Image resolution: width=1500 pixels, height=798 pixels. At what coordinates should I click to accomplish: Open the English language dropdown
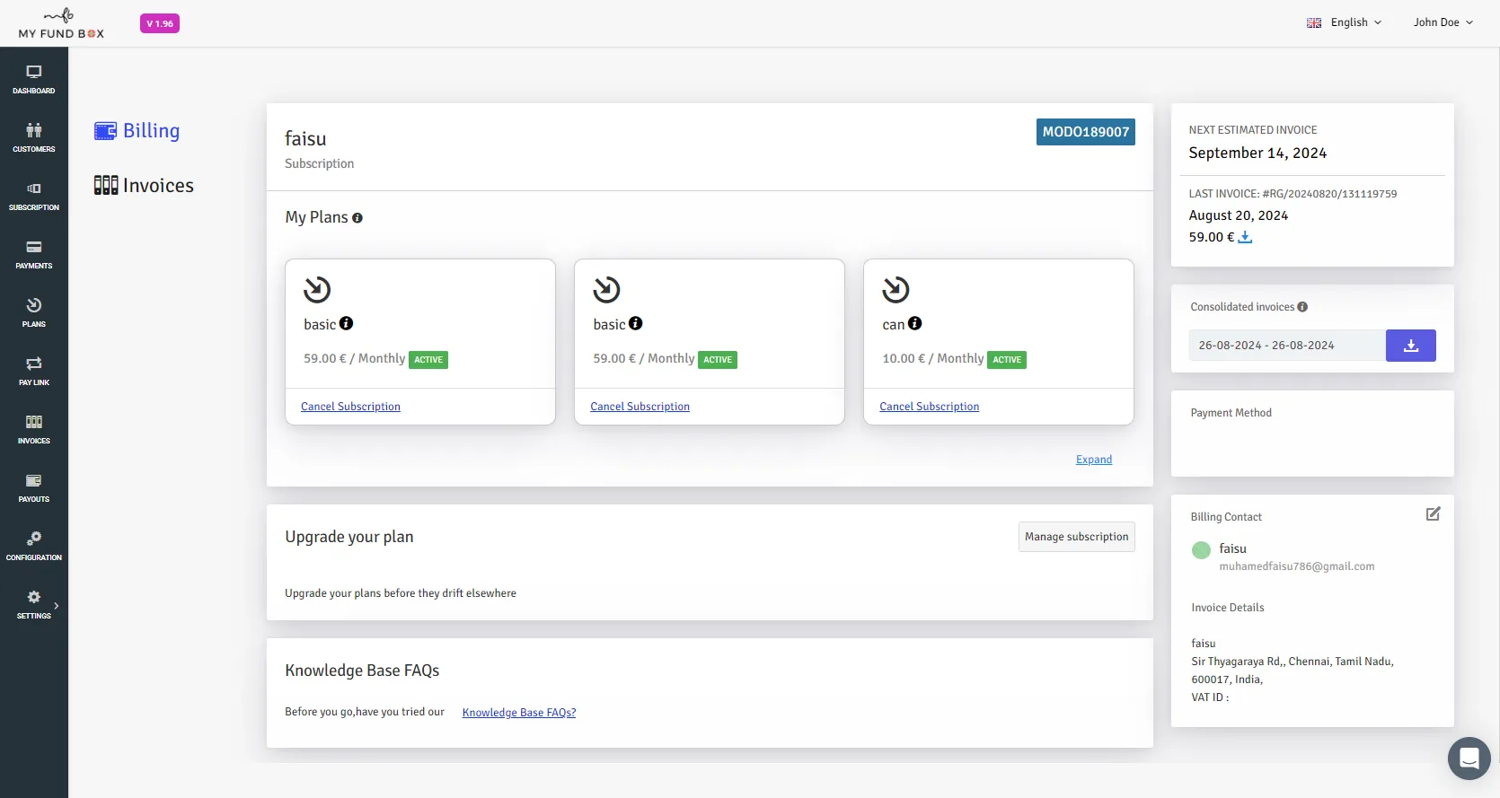coord(1345,22)
